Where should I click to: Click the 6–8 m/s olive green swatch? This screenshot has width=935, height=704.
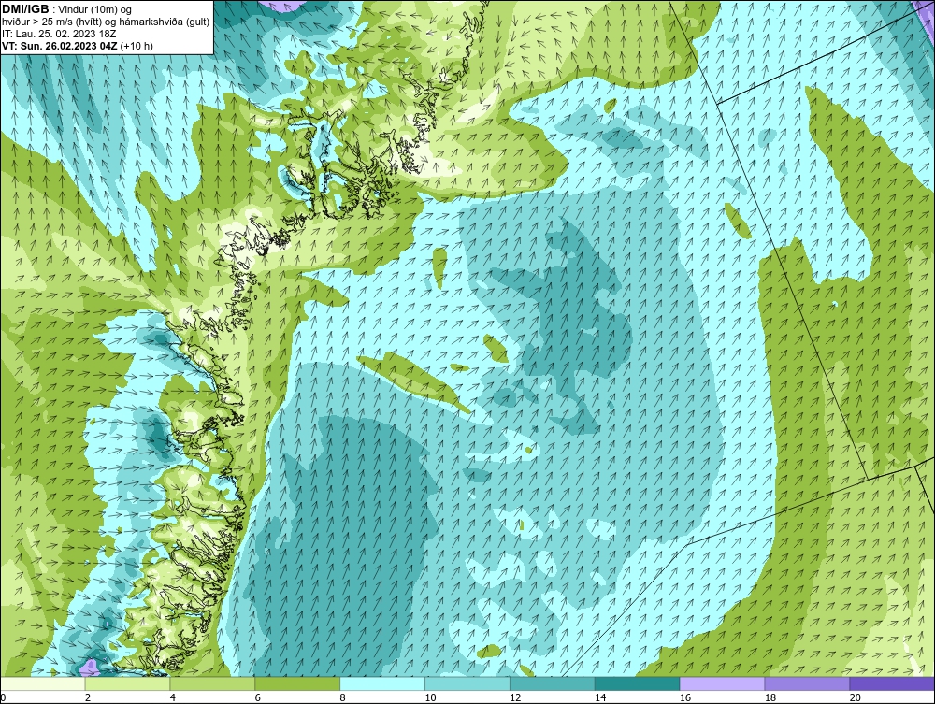(x=297, y=683)
